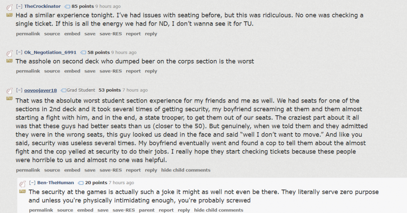The height and width of the screenshot is (213, 407).
Task: Click the RES tag icon beside TheCrockinator
Action: 68,7
